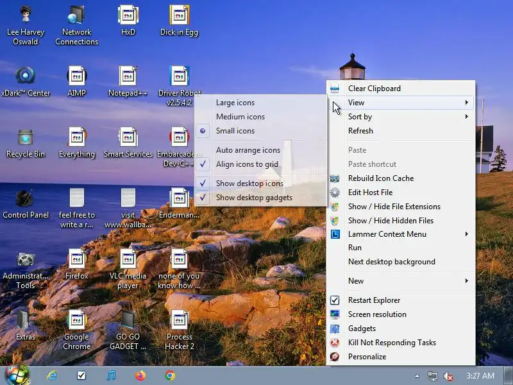Select the Google Chrome desktop shortcut

[x=76, y=330]
